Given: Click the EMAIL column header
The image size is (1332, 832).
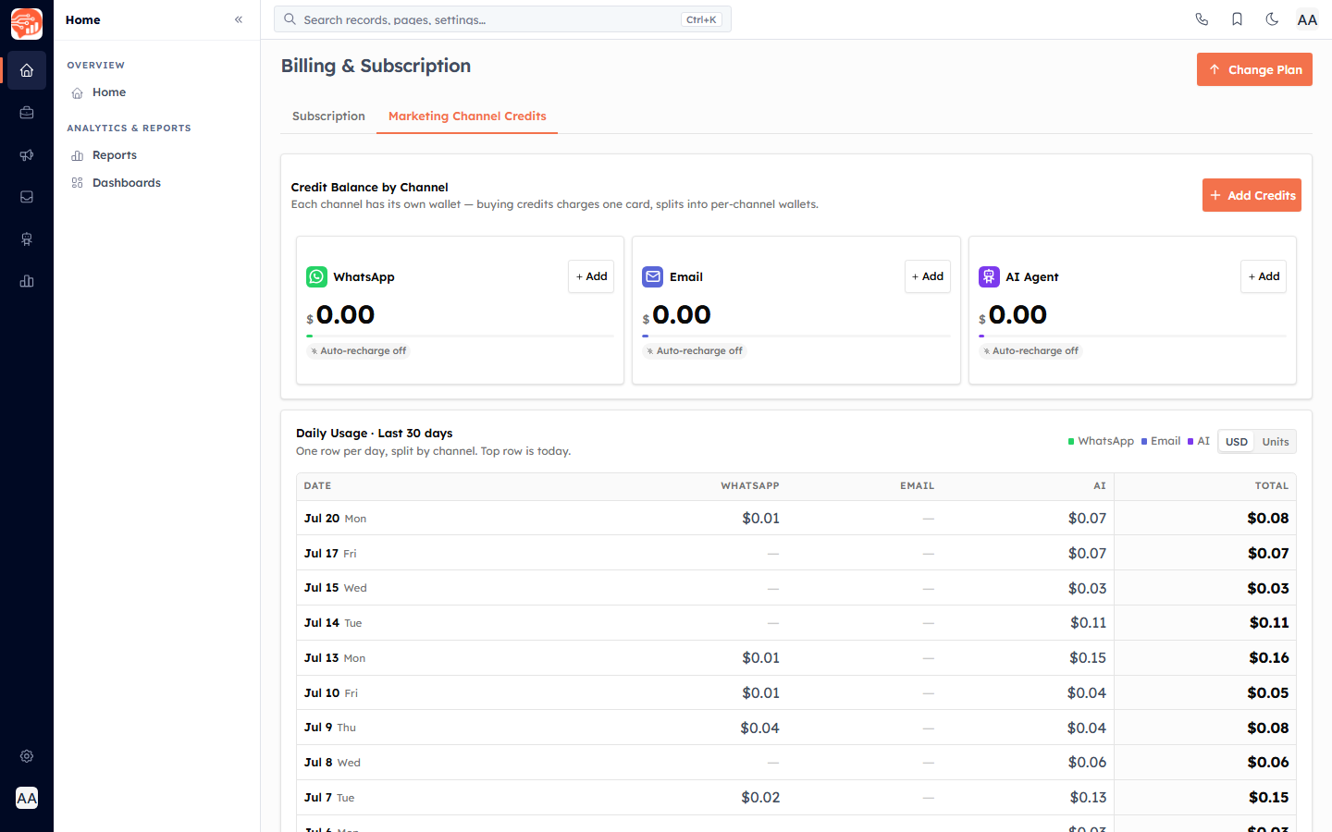Looking at the screenshot, I should pyautogui.click(x=918, y=486).
